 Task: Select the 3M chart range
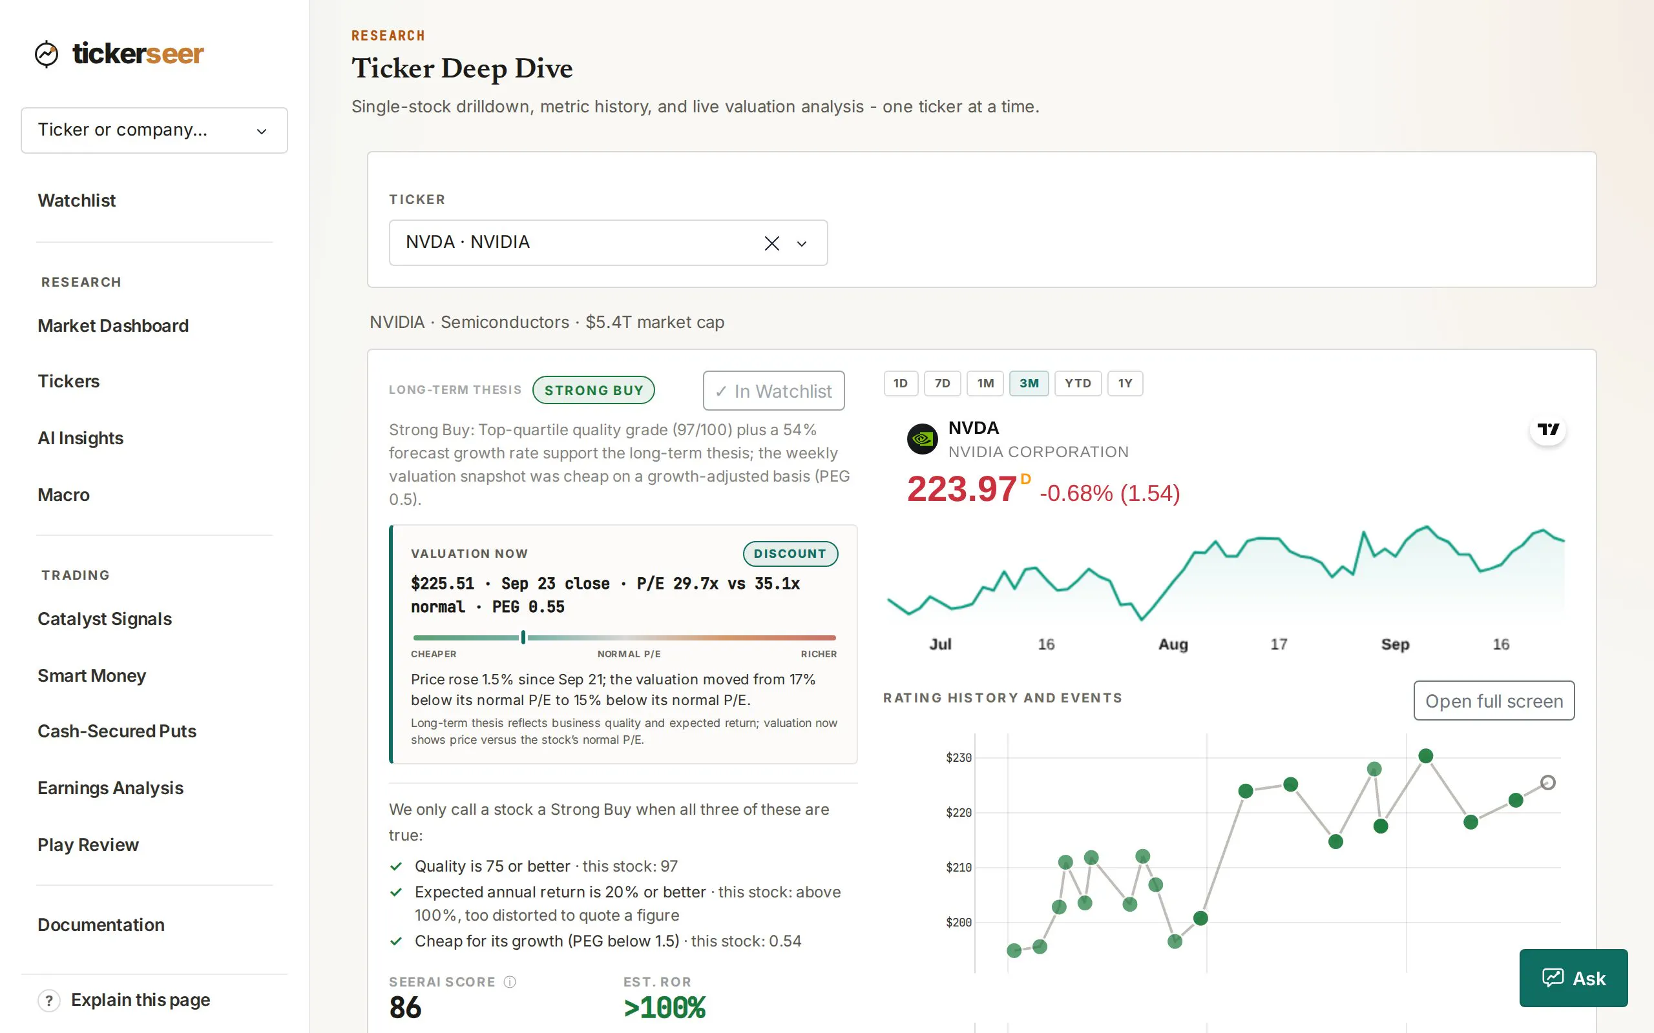[1029, 384]
